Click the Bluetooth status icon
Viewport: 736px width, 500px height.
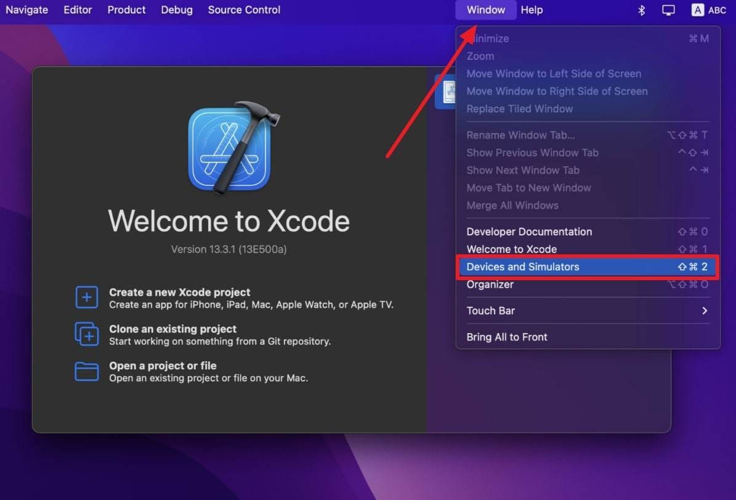pyautogui.click(x=641, y=10)
